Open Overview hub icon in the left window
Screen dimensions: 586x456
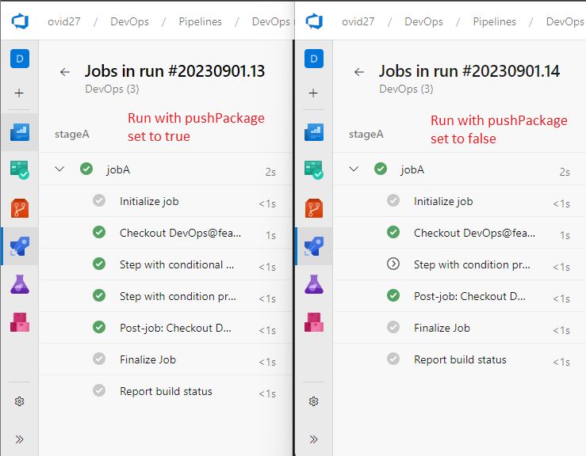pos(20,132)
